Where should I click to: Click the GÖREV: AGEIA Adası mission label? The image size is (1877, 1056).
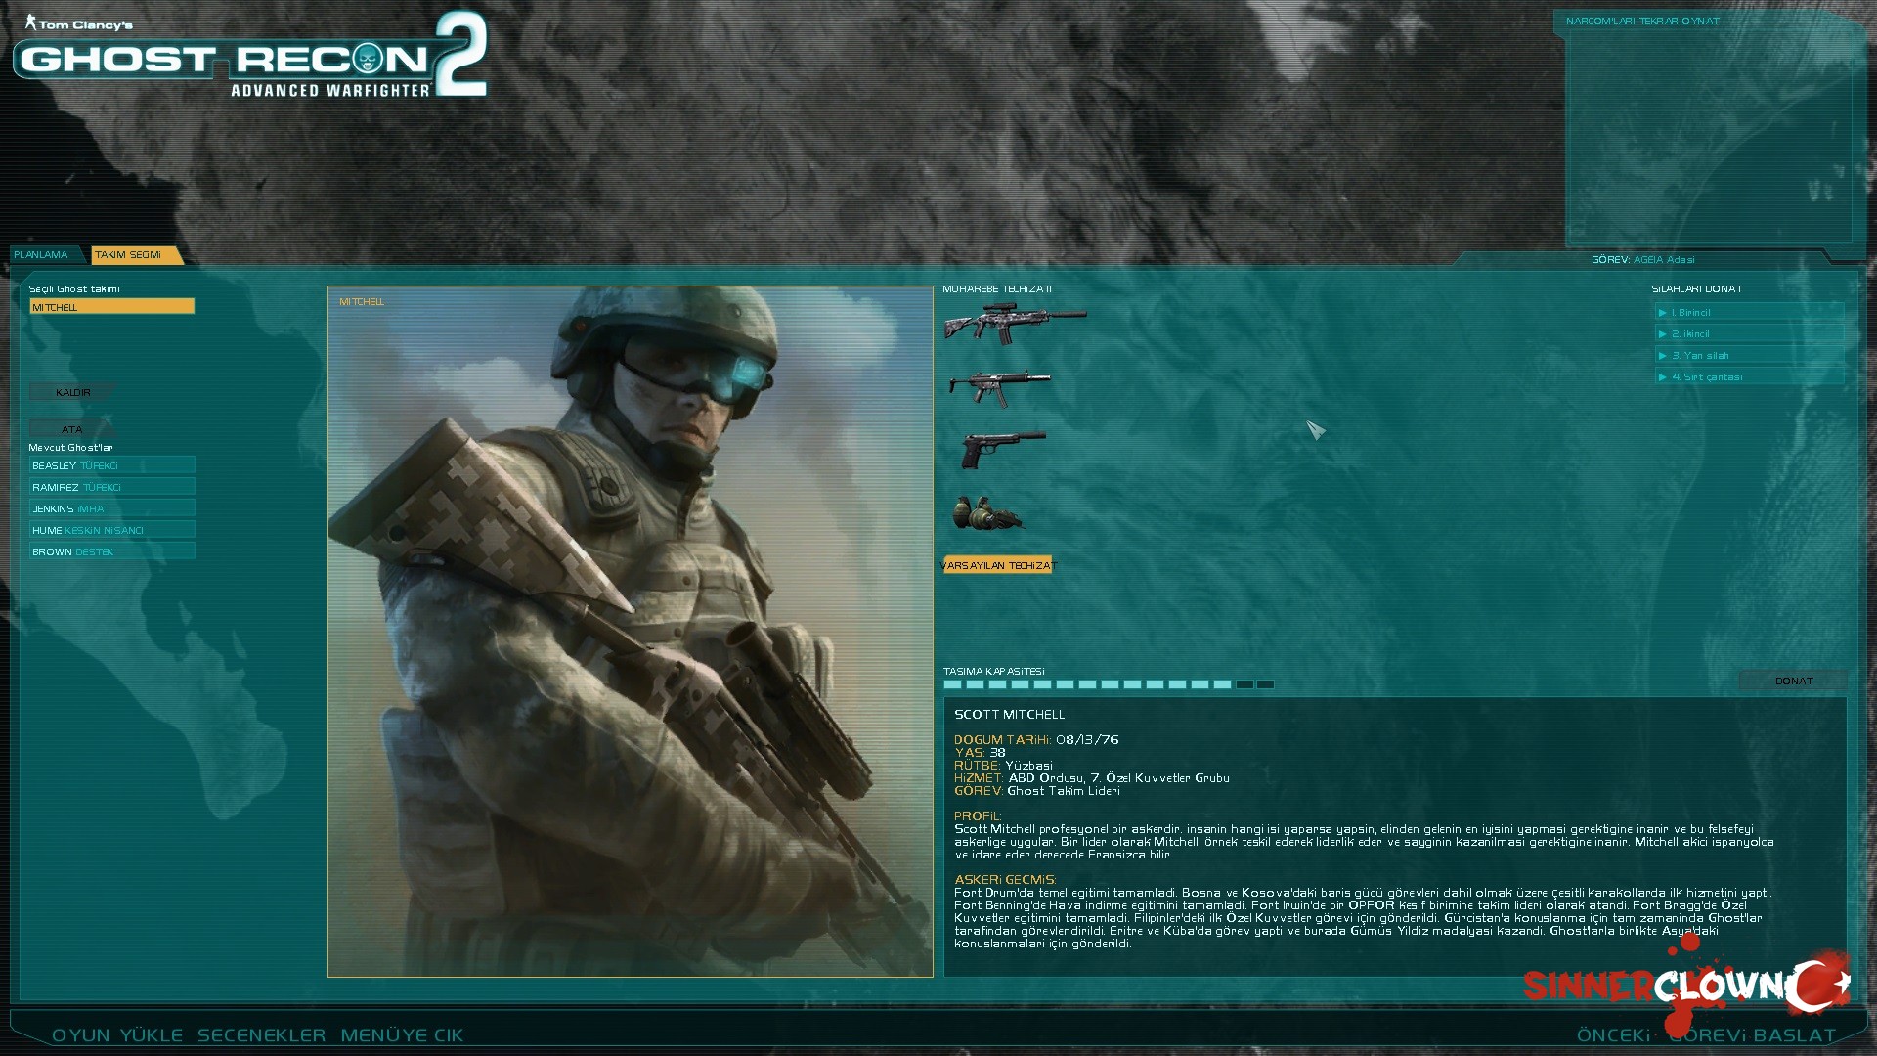click(x=1643, y=260)
